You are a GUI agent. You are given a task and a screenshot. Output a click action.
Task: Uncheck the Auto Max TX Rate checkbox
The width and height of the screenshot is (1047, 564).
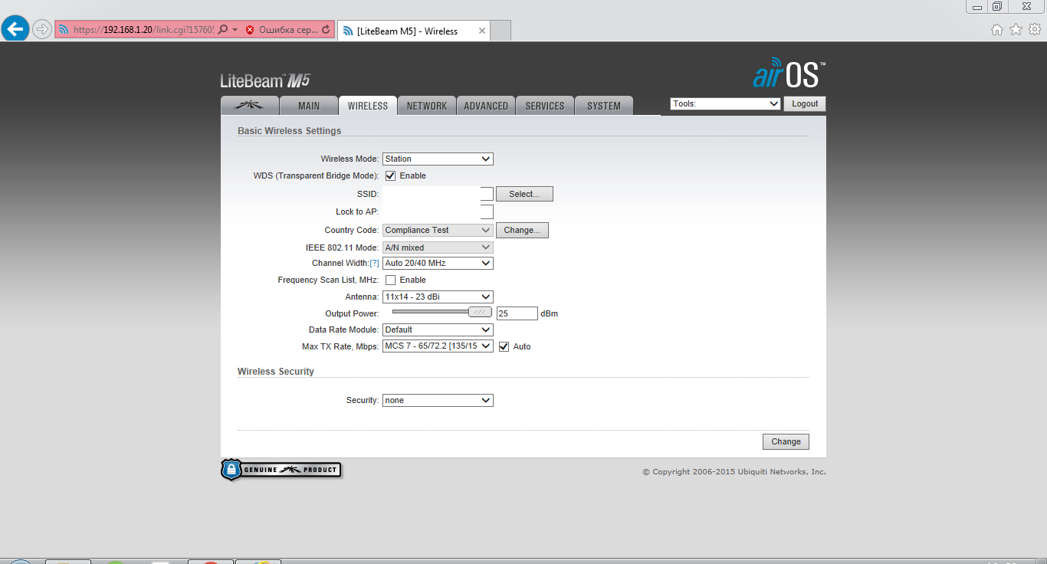pos(504,347)
